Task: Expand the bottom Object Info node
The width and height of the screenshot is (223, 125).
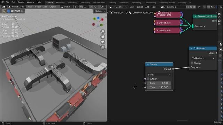Action: 157,31
